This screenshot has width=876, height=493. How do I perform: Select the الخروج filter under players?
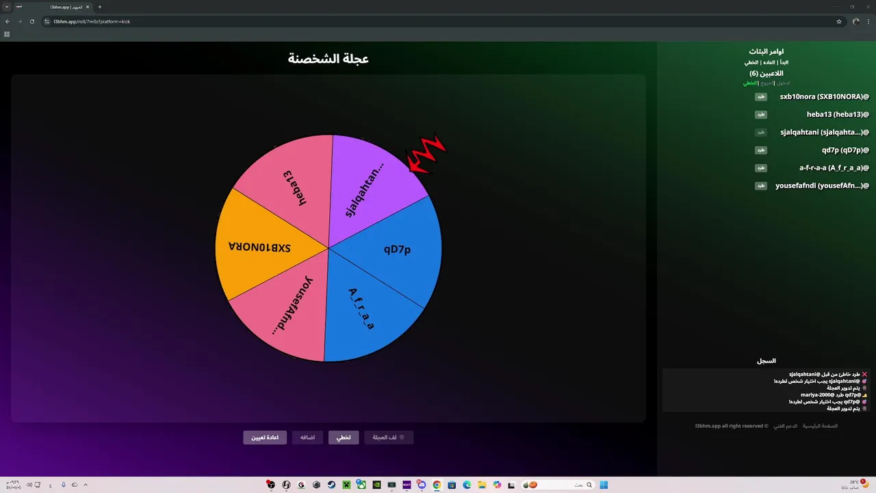point(767,83)
